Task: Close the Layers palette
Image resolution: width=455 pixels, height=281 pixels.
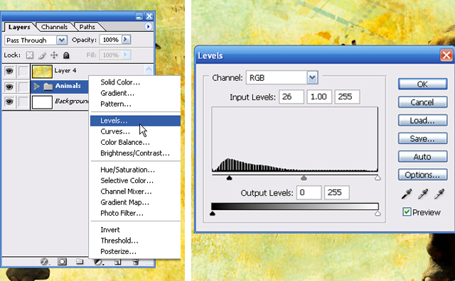Action: [149, 16]
